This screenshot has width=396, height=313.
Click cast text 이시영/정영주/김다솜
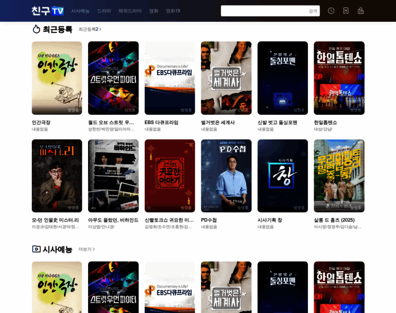click(x=338, y=227)
